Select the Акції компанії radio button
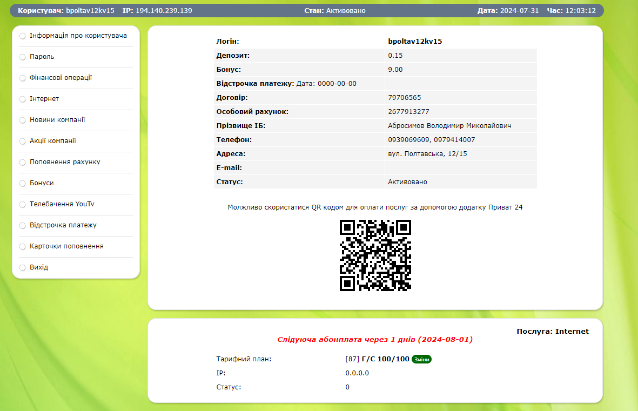 click(x=22, y=141)
